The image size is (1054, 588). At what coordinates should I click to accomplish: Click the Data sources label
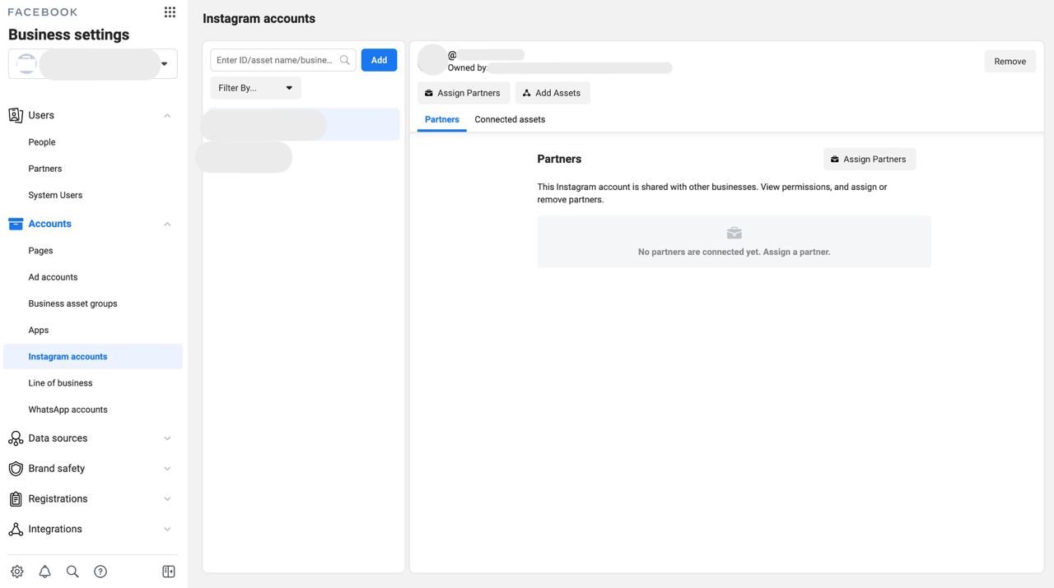[58, 438]
